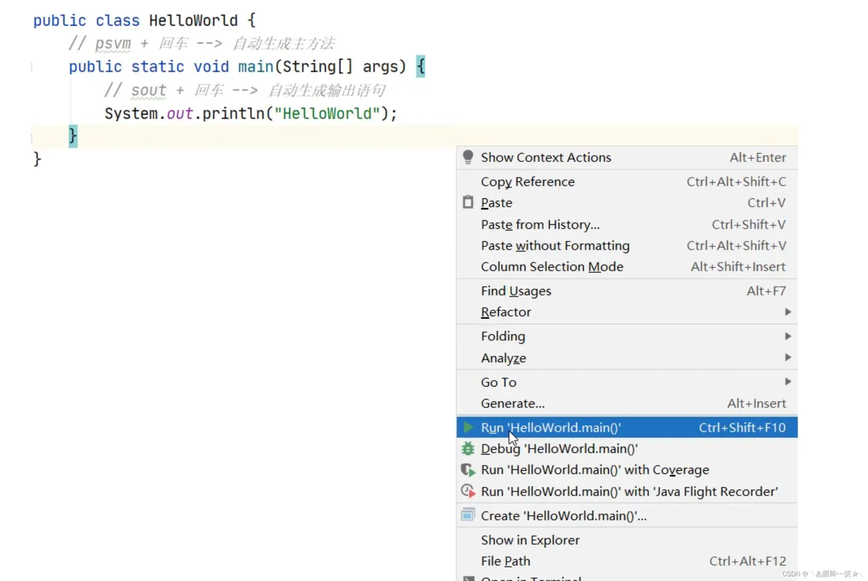The height and width of the screenshot is (581, 868).
Task: Run 'HelloWorld.main()' from context menu
Action: click(x=627, y=427)
